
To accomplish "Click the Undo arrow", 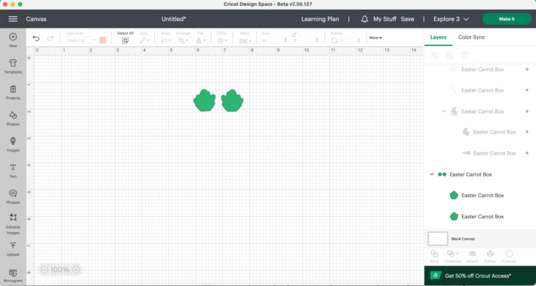I will pos(36,38).
